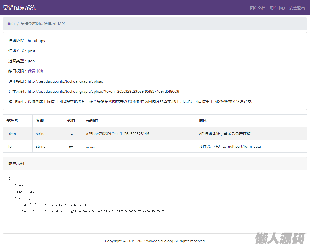The height and width of the screenshot is (248, 310).
Task: Click the 必填 column header
Action: (71, 121)
